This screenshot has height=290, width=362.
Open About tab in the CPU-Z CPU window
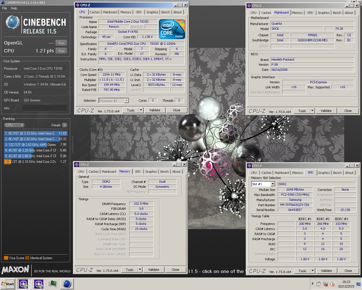[x=178, y=12]
